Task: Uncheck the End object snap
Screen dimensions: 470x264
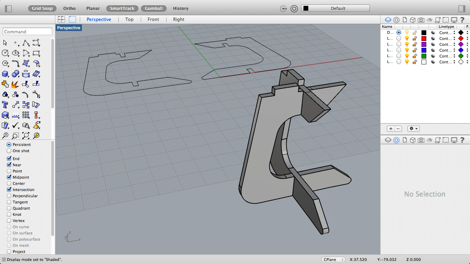Action: click(9, 159)
